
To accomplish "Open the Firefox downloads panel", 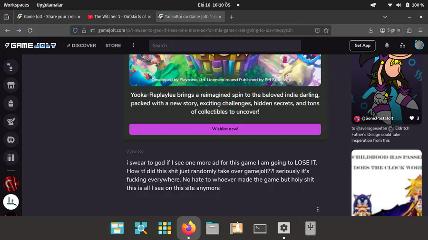I will tap(370, 30).
